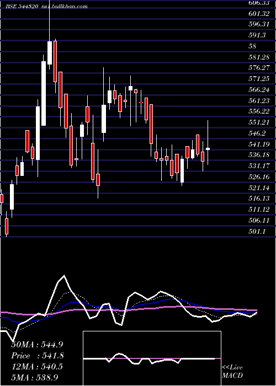Image resolution: width=276 pixels, height=386 pixels.
Task: Click the 606.33 price axis label
Action: point(259,3)
